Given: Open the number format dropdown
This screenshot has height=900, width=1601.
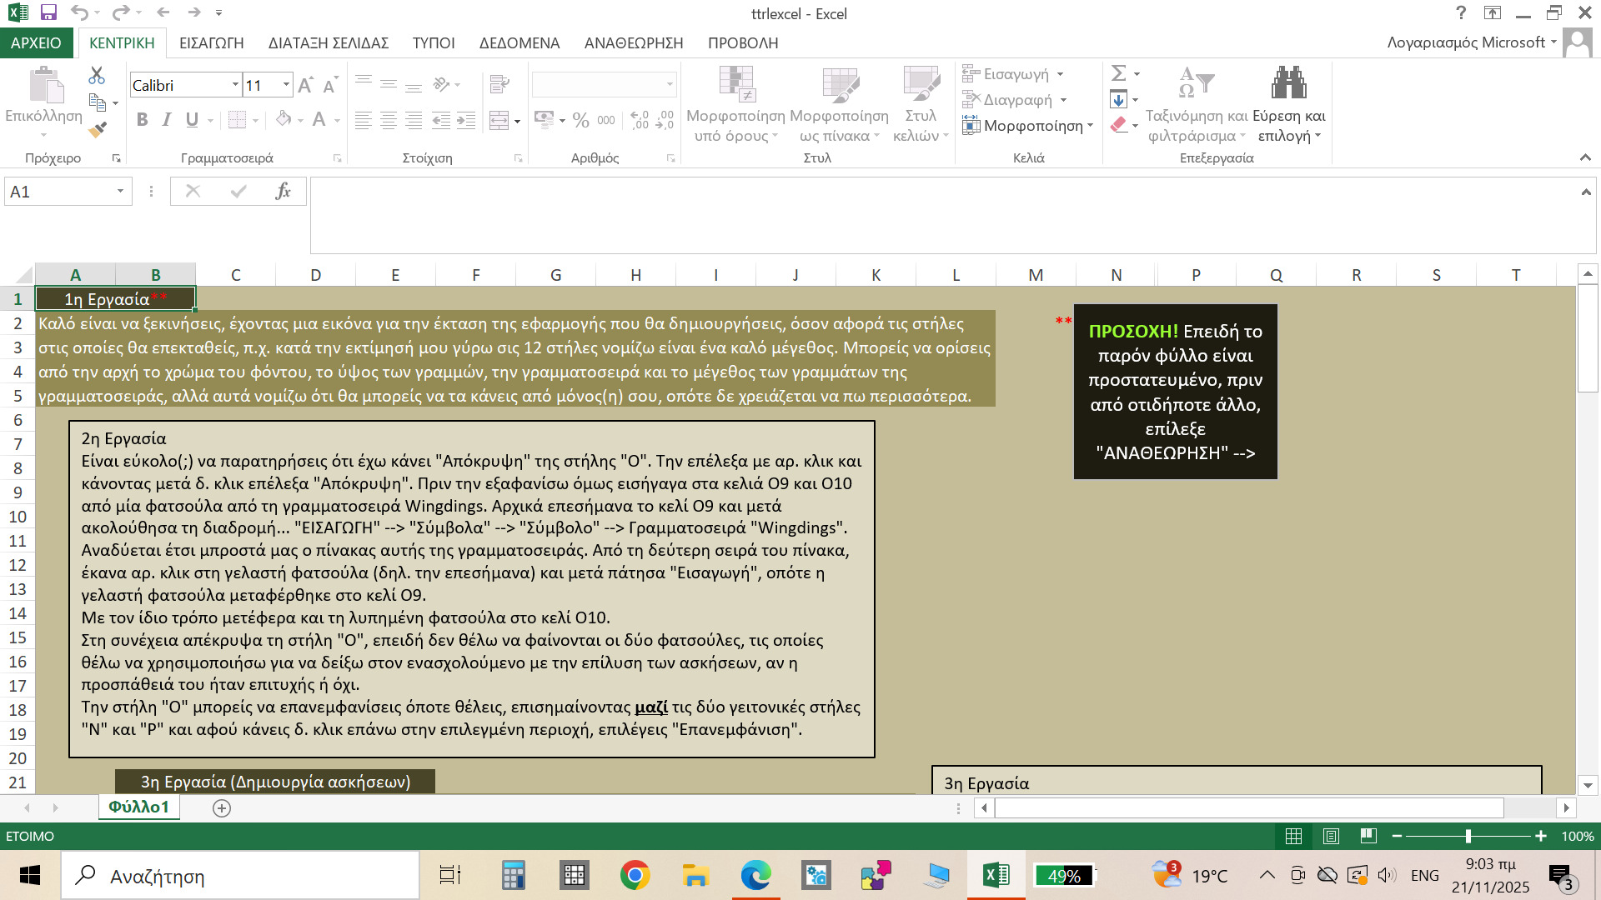Looking at the screenshot, I should tap(669, 85).
